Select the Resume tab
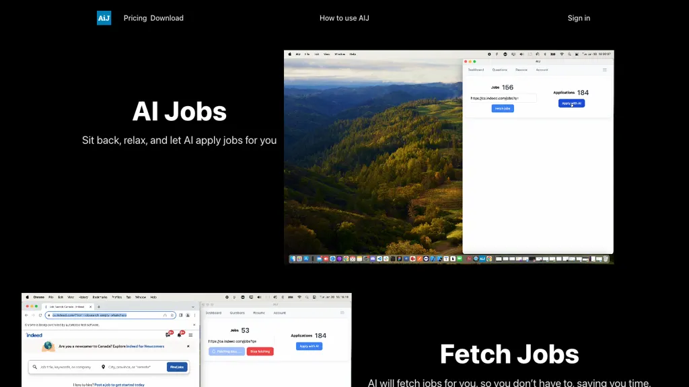689x387 pixels. (x=521, y=70)
